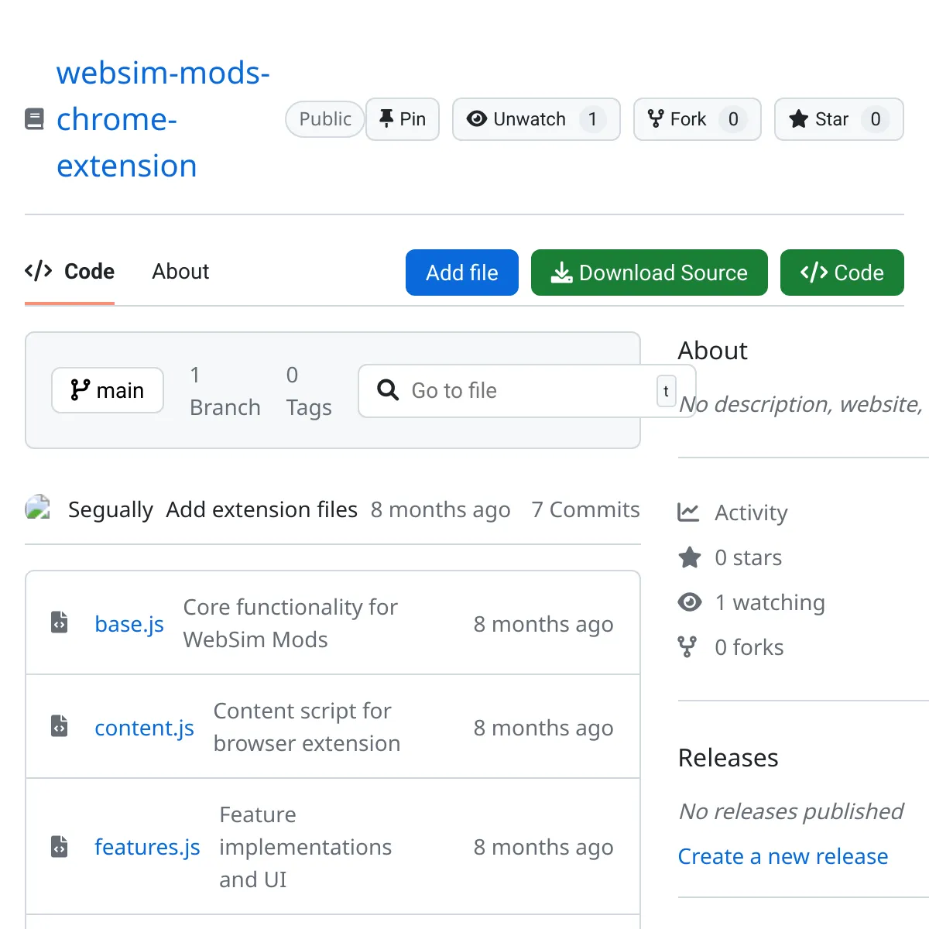Click the Activity graph icon
The image size is (929, 929).
[x=688, y=512]
